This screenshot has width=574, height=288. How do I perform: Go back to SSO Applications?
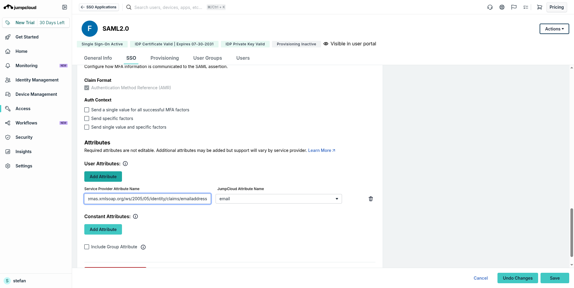(x=99, y=7)
